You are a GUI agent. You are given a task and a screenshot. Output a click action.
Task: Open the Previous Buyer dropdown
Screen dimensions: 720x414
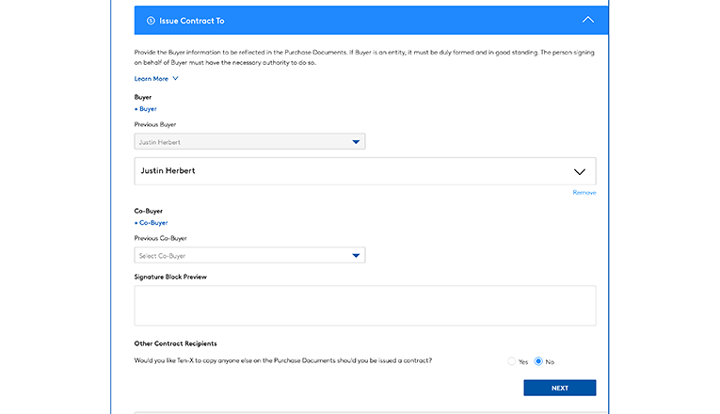249,141
